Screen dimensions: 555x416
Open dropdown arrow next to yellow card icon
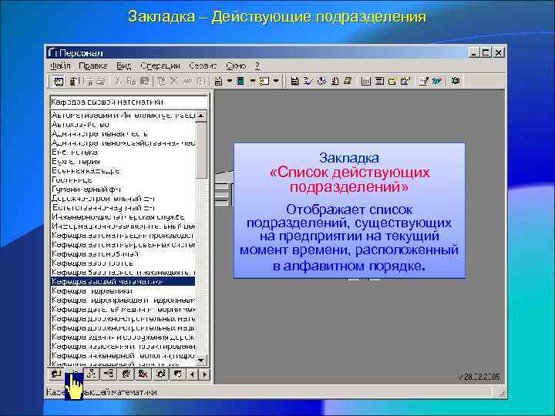[276, 81]
